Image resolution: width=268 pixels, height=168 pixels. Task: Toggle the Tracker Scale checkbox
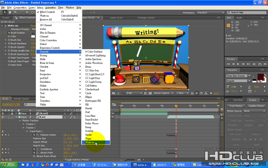pos(256,125)
